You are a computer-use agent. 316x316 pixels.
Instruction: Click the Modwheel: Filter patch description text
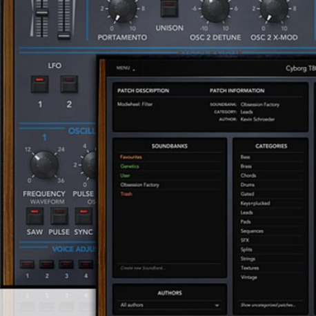(x=135, y=104)
